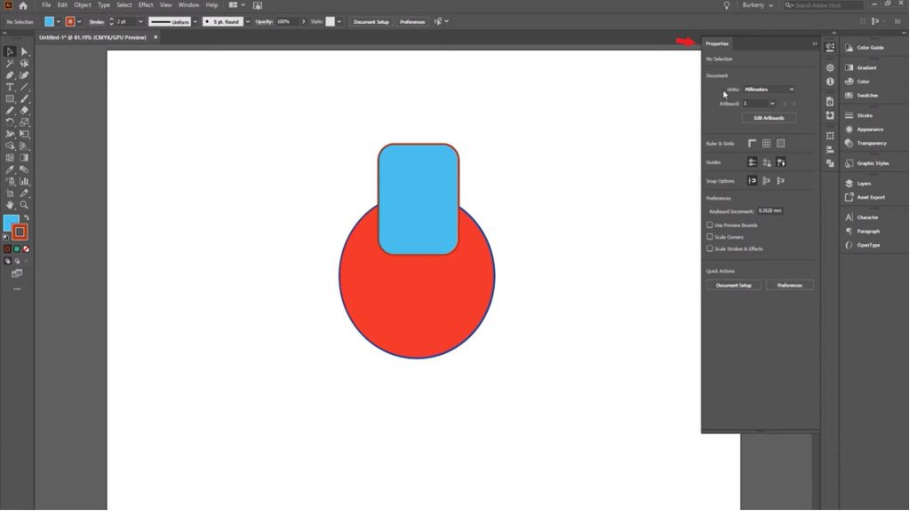Image resolution: width=910 pixels, height=511 pixels.
Task: Toggle Snap to Point option
Action: [x=752, y=181]
